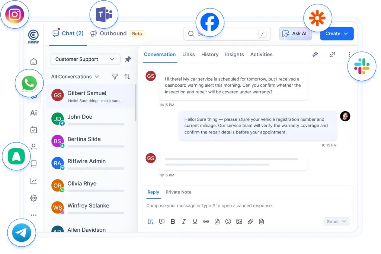Switch to the Chat (2) tab
Image resolution: width=381 pixels, height=254 pixels.
click(x=68, y=33)
